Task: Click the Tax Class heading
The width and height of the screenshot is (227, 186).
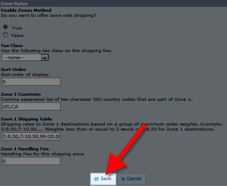Action: click(x=12, y=46)
